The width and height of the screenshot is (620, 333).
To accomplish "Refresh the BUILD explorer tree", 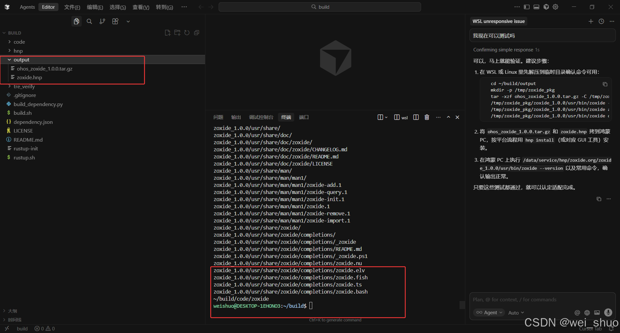I will click(187, 33).
